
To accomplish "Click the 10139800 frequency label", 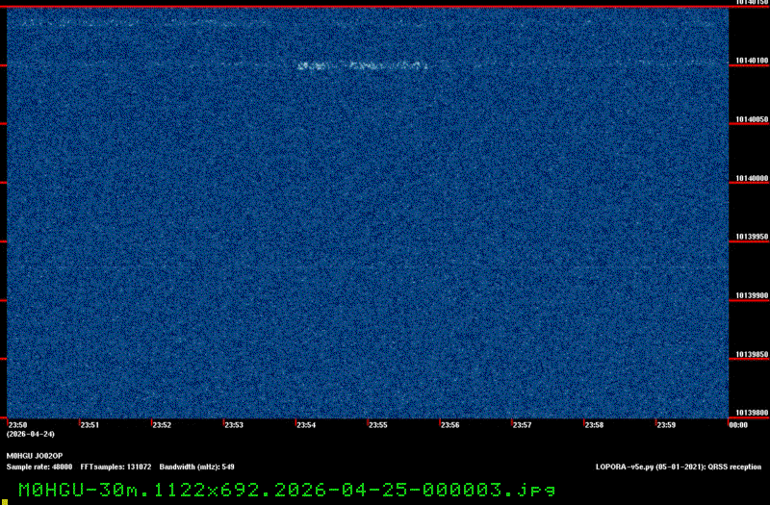I will click(x=752, y=414).
